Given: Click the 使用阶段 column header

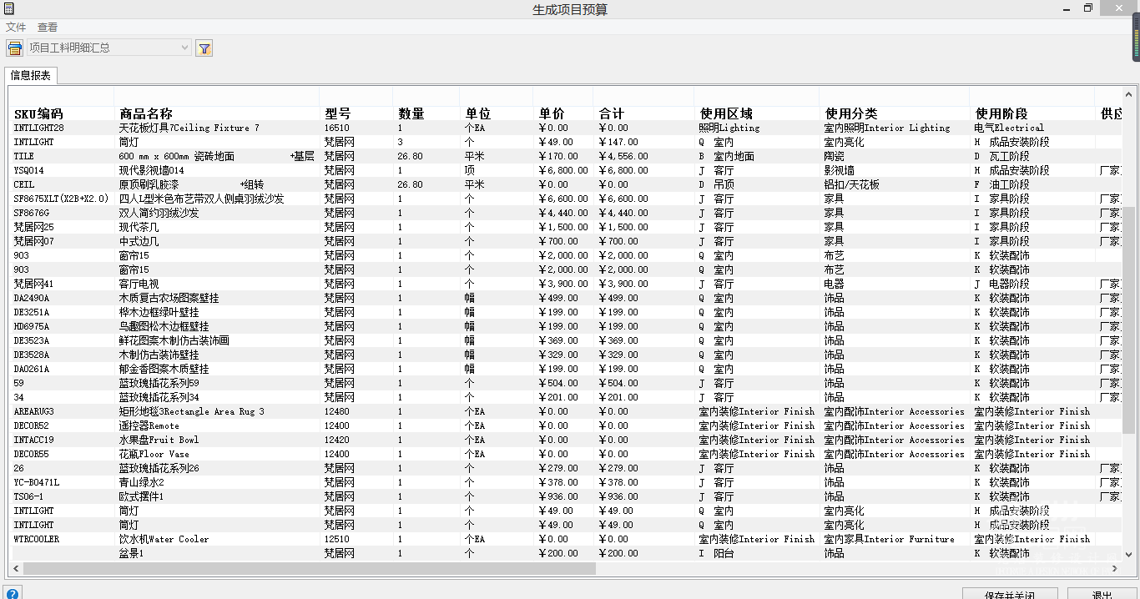Looking at the screenshot, I should click(1001, 113).
